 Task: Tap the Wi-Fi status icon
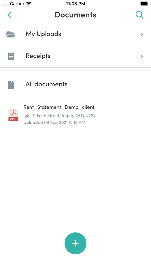point(29,4)
